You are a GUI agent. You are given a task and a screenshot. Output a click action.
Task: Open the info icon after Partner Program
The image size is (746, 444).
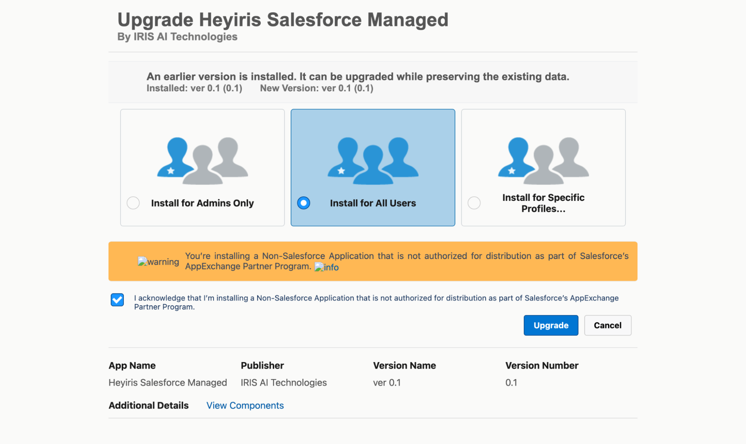click(327, 267)
